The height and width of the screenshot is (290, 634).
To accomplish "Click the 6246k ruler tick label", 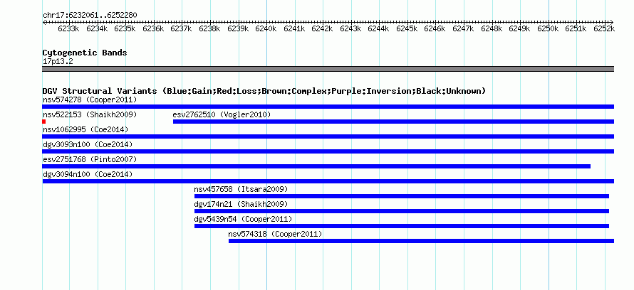I will (435, 29).
